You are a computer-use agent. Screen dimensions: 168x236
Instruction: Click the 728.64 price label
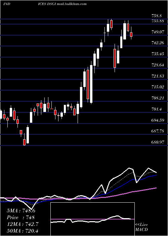pos(158,65)
